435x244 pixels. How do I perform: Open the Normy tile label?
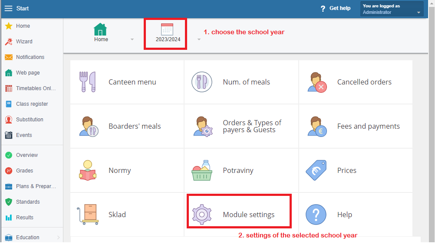pyautogui.click(x=119, y=171)
